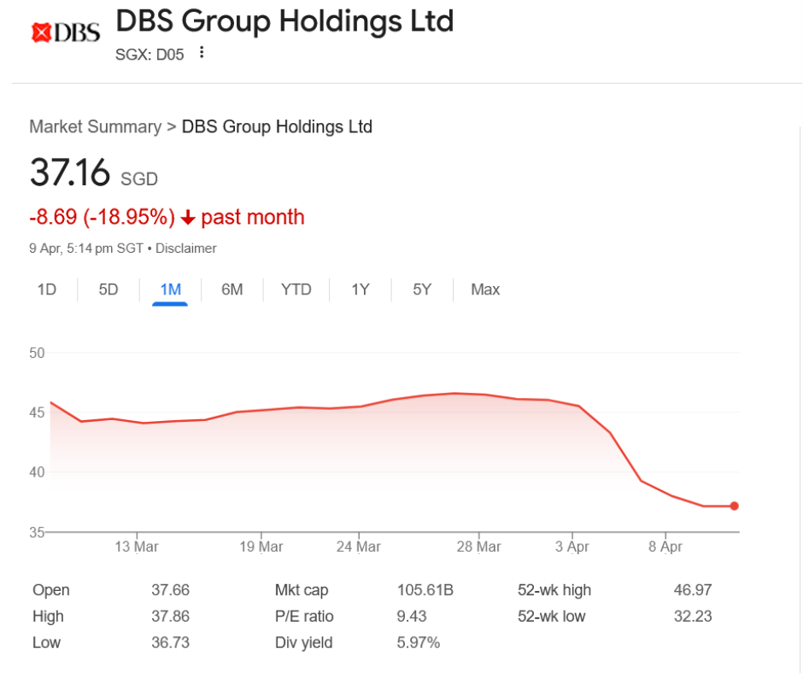Image resolution: width=803 pixels, height=684 pixels.
Task: Click the Open value 37.66
Action: pyautogui.click(x=171, y=590)
